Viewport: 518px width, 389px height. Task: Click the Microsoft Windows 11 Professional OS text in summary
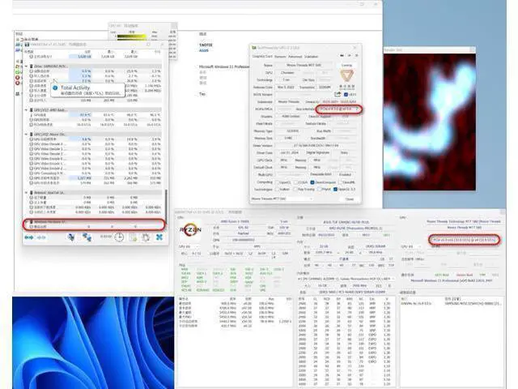pyautogui.click(x=452, y=280)
